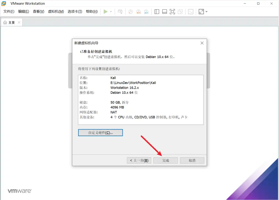
Task: Click the green power on play icon
Action: [x=105, y=12]
